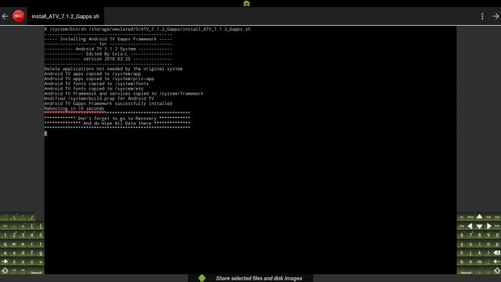The image size is (501, 282).
Task: Tap the right arrow key on right keypad
Action: [488, 226]
